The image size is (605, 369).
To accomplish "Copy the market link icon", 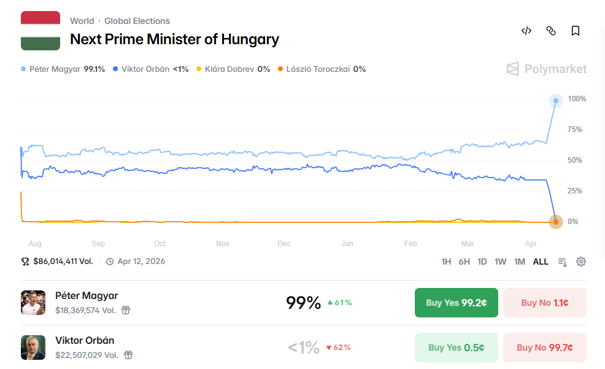I will tap(551, 31).
